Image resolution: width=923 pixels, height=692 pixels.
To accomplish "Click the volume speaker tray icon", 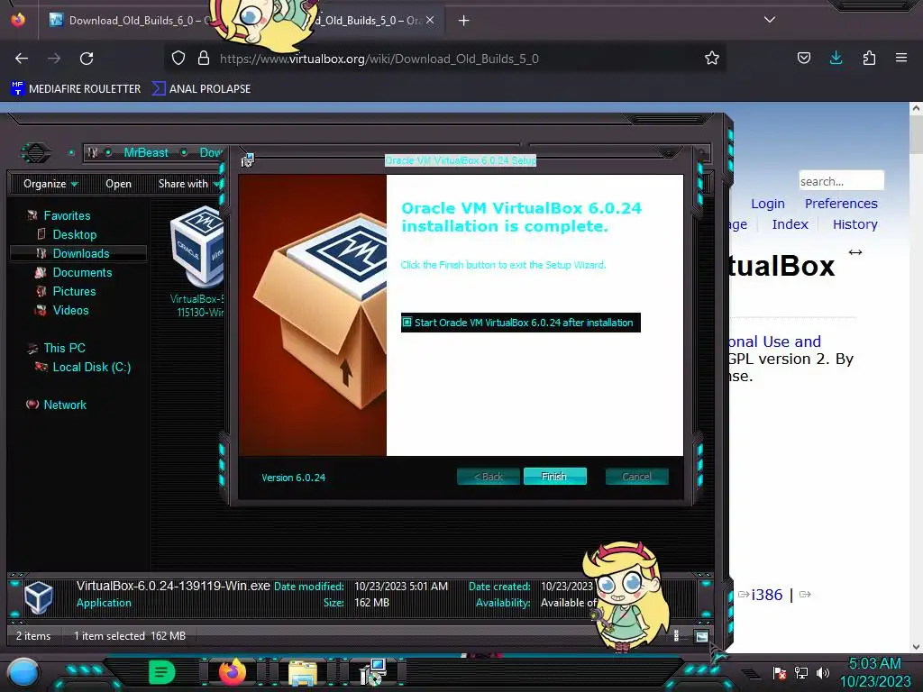I will pyautogui.click(x=822, y=672).
